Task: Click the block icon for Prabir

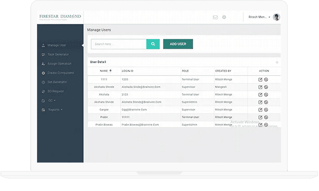Action: 266,117
